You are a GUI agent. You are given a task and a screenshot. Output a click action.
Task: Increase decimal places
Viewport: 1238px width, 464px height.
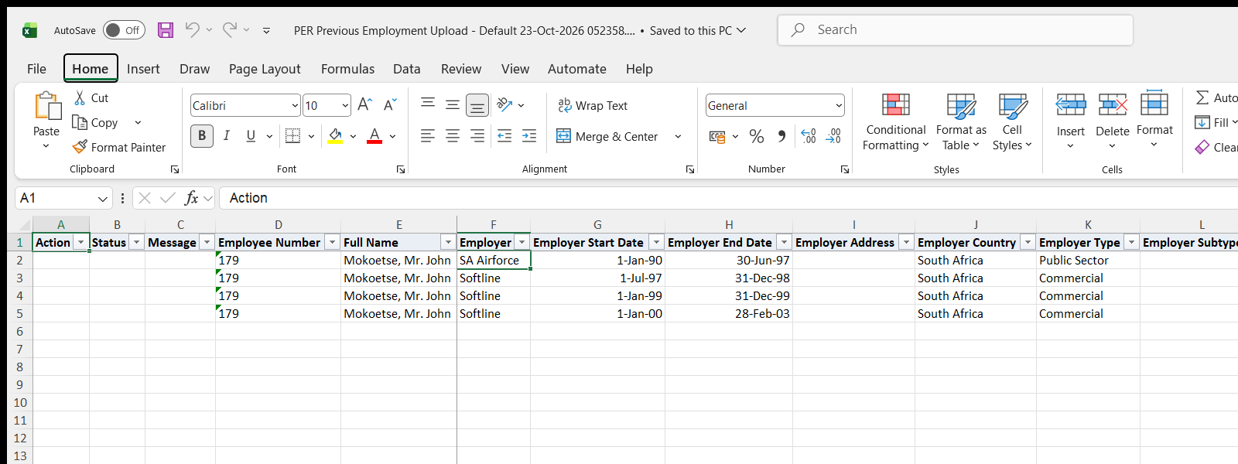(x=809, y=137)
